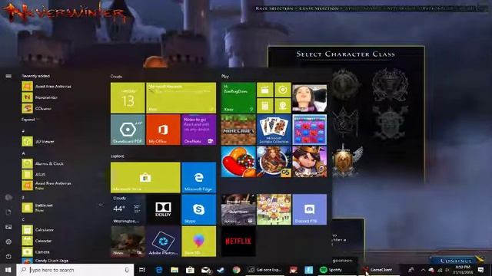
Task: Show hidden system tray icons
Action: 423,270
